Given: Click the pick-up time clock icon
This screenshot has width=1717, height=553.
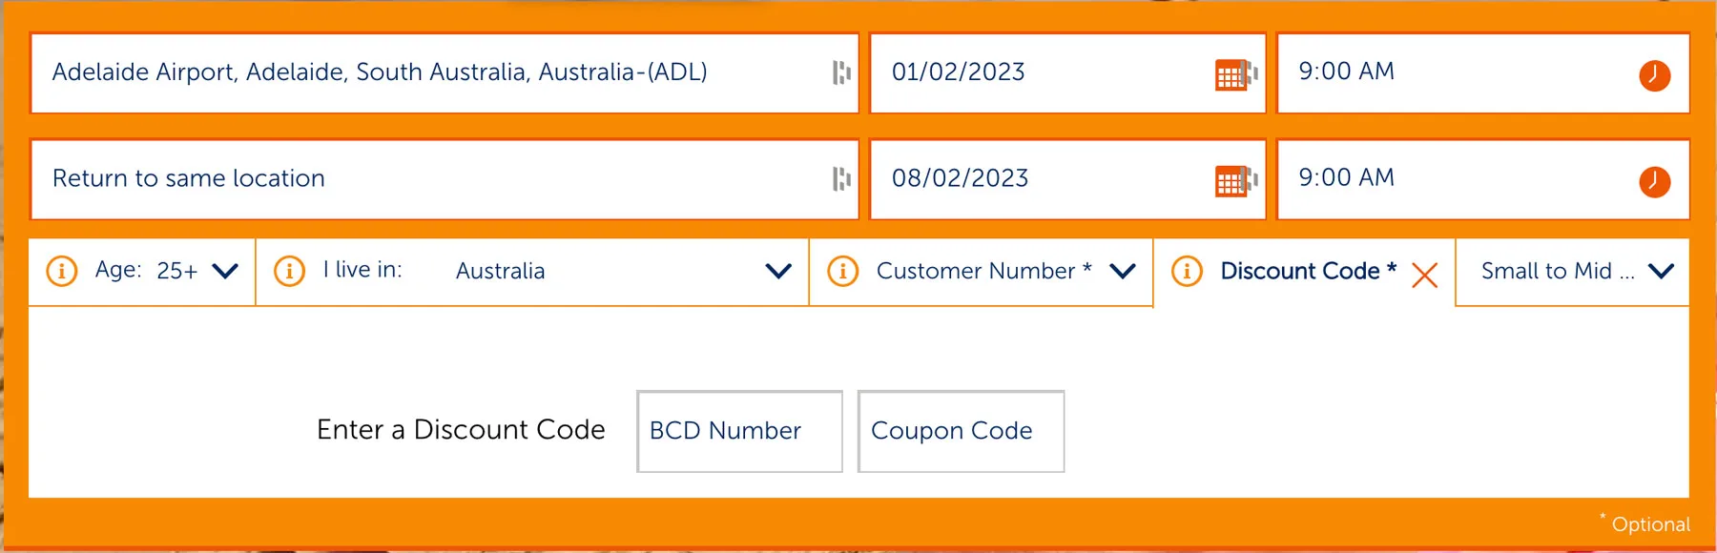Looking at the screenshot, I should click(x=1654, y=75).
